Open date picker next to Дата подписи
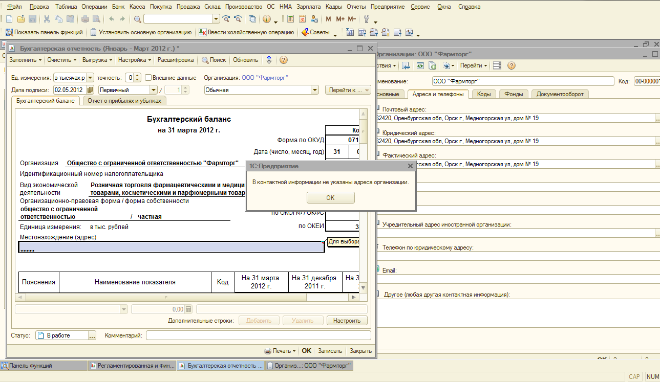 tap(91, 90)
